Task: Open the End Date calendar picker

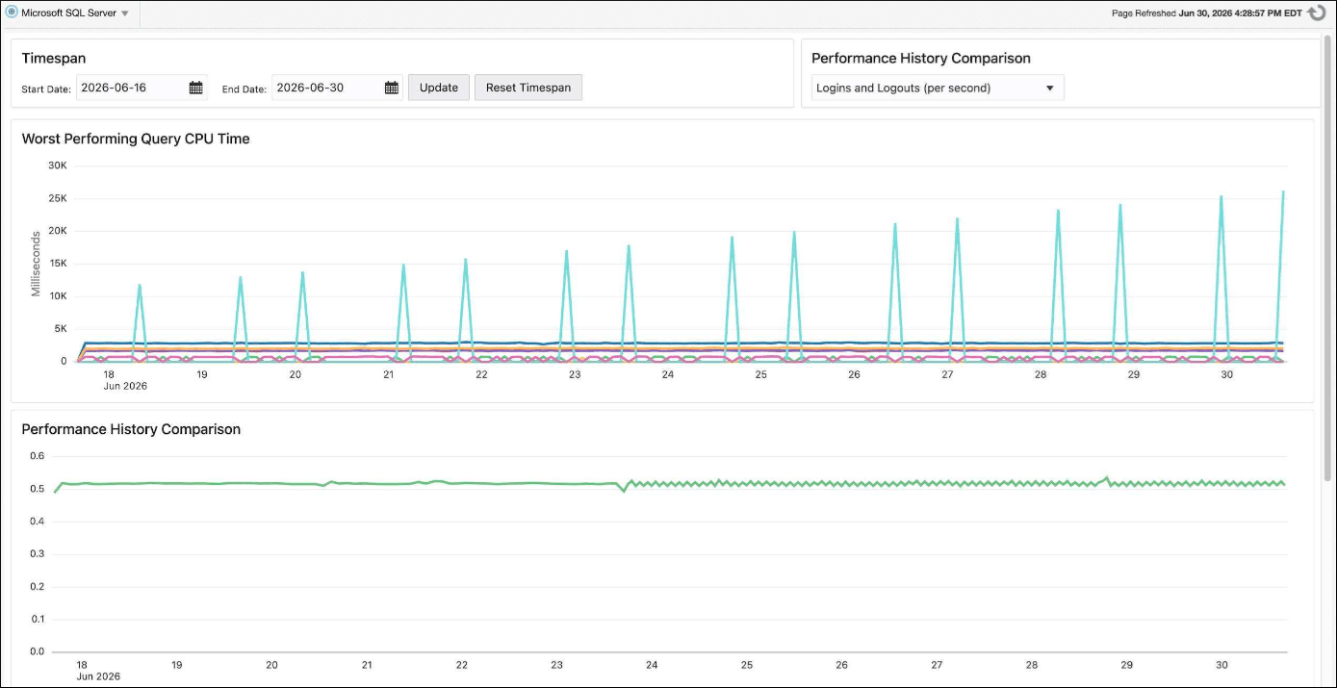Action: coord(392,88)
